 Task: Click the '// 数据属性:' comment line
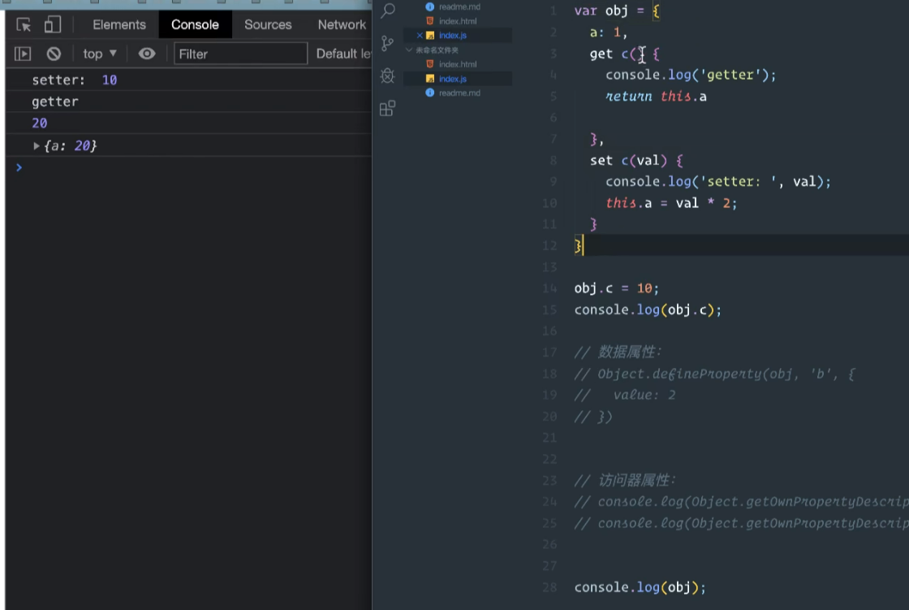tap(618, 353)
